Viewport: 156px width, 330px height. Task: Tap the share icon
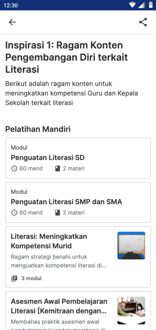click(x=143, y=22)
